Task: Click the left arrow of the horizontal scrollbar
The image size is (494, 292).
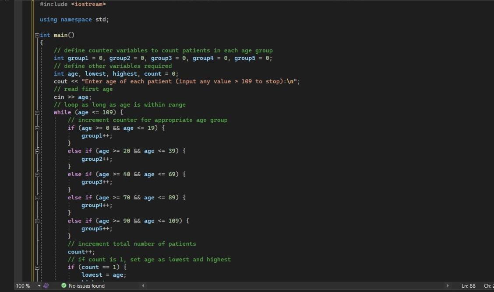Action: click(143, 286)
